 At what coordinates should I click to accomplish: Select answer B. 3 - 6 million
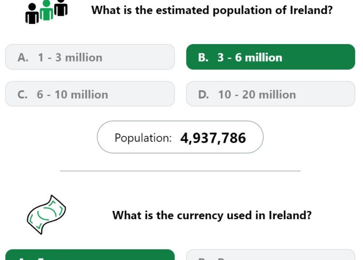[x=271, y=57]
